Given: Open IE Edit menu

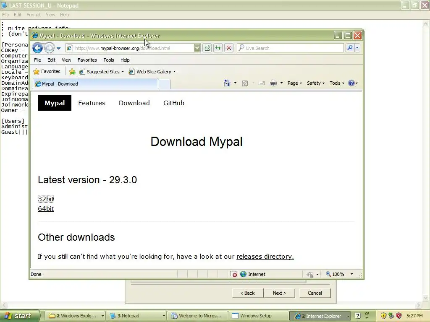Looking at the screenshot, I should [51, 60].
